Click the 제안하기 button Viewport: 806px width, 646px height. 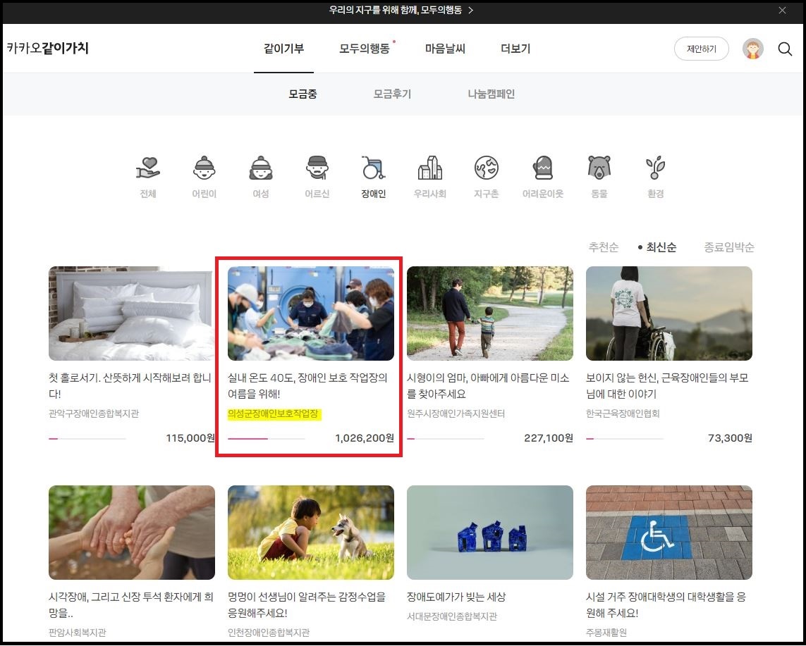coord(701,49)
